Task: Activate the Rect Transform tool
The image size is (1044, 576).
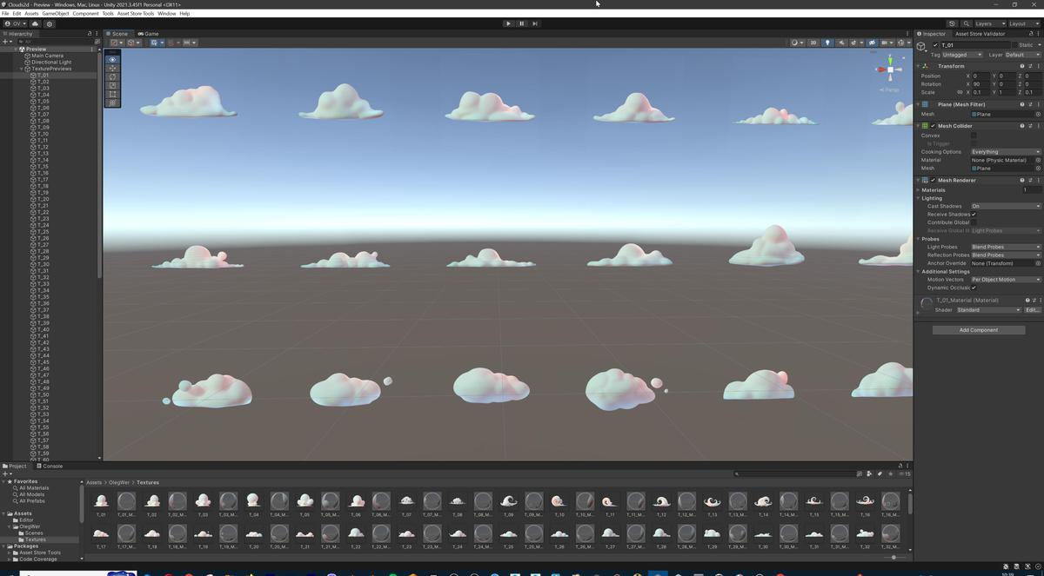Action: pos(111,93)
